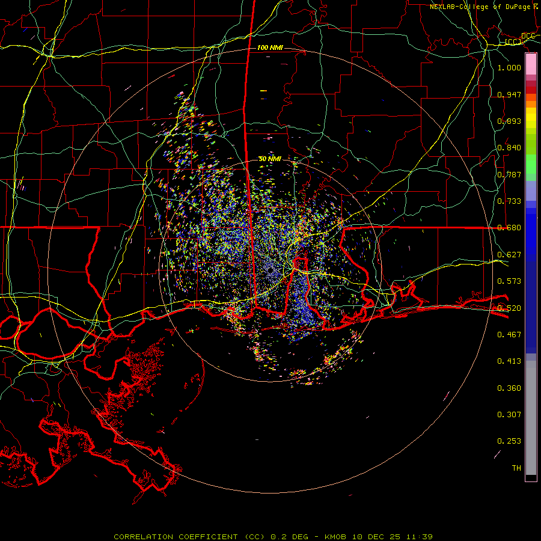Click the 0.733 legend value
This screenshot has width=541, height=541.
pos(509,201)
